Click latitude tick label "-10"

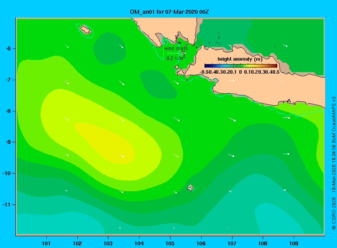[x=7, y=173]
